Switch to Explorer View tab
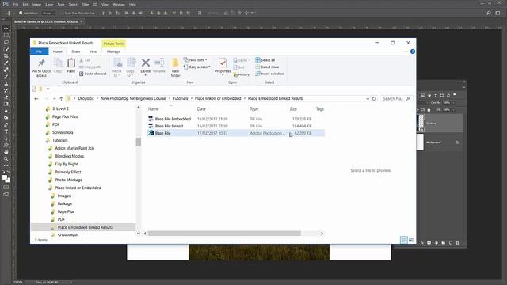This screenshot has width=507, height=285. (93, 51)
